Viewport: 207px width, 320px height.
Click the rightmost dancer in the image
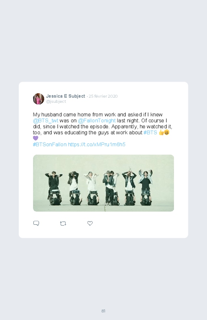tap(146, 187)
